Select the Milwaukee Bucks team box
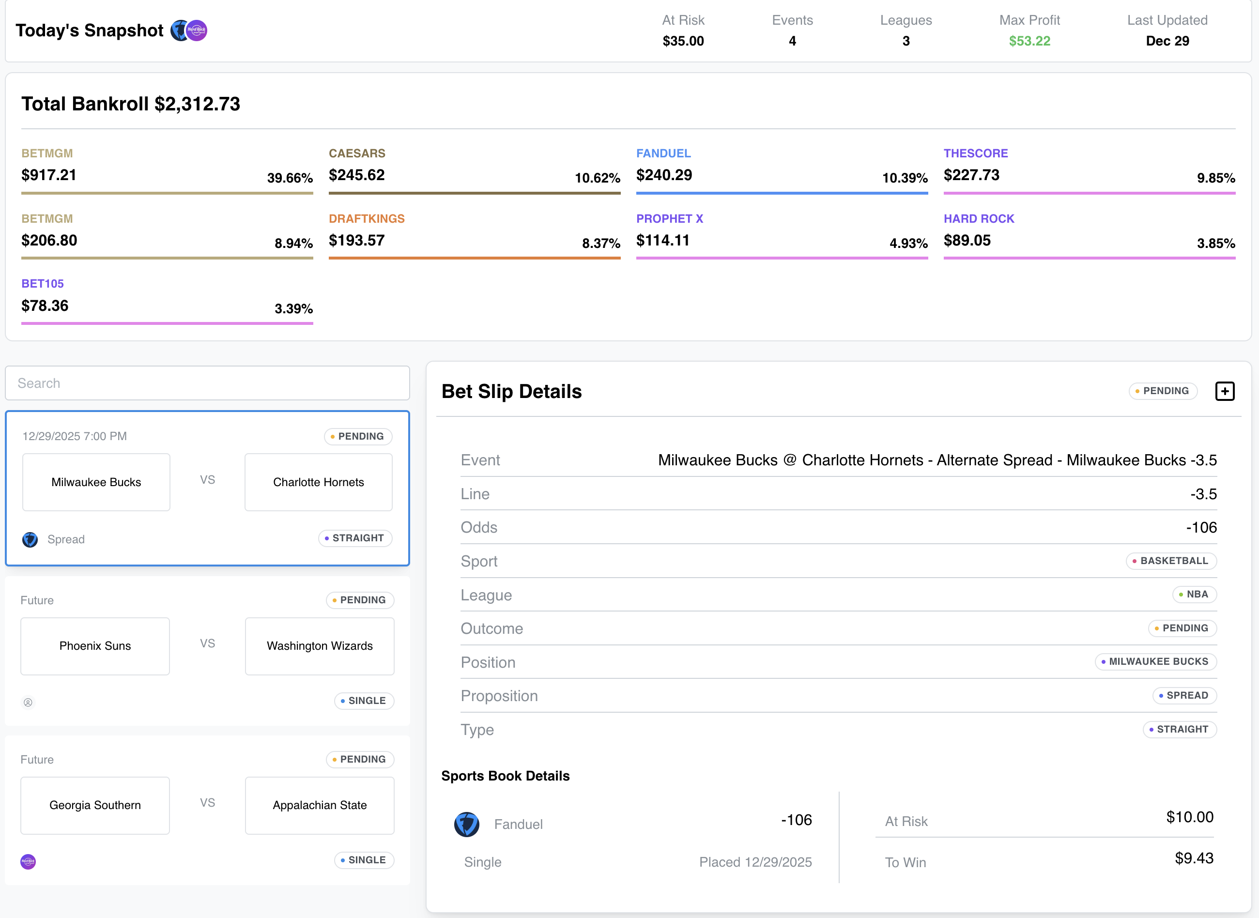The width and height of the screenshot is (1259, 918). [x=96, y=482]
